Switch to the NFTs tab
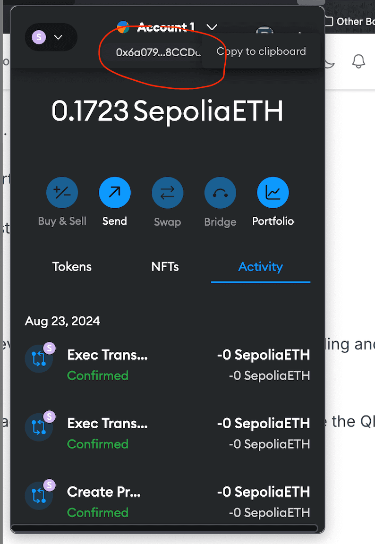Image resolution: width=375 pixels, height=544 pixels. point(165,267)
